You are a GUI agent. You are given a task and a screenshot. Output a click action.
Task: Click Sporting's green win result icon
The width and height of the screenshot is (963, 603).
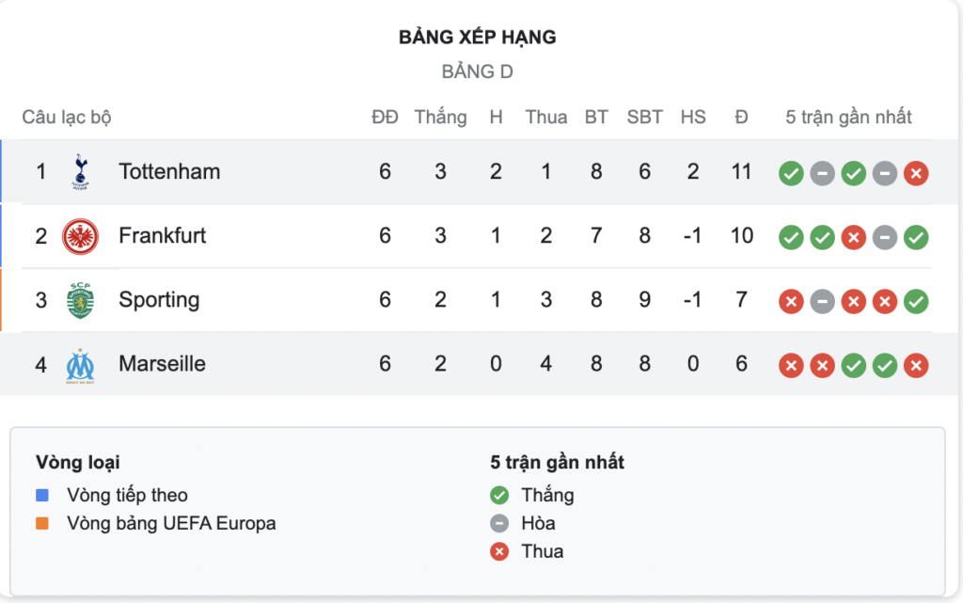coord(916,301)
